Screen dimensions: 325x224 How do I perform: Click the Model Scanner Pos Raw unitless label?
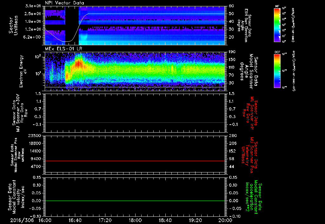17,155
